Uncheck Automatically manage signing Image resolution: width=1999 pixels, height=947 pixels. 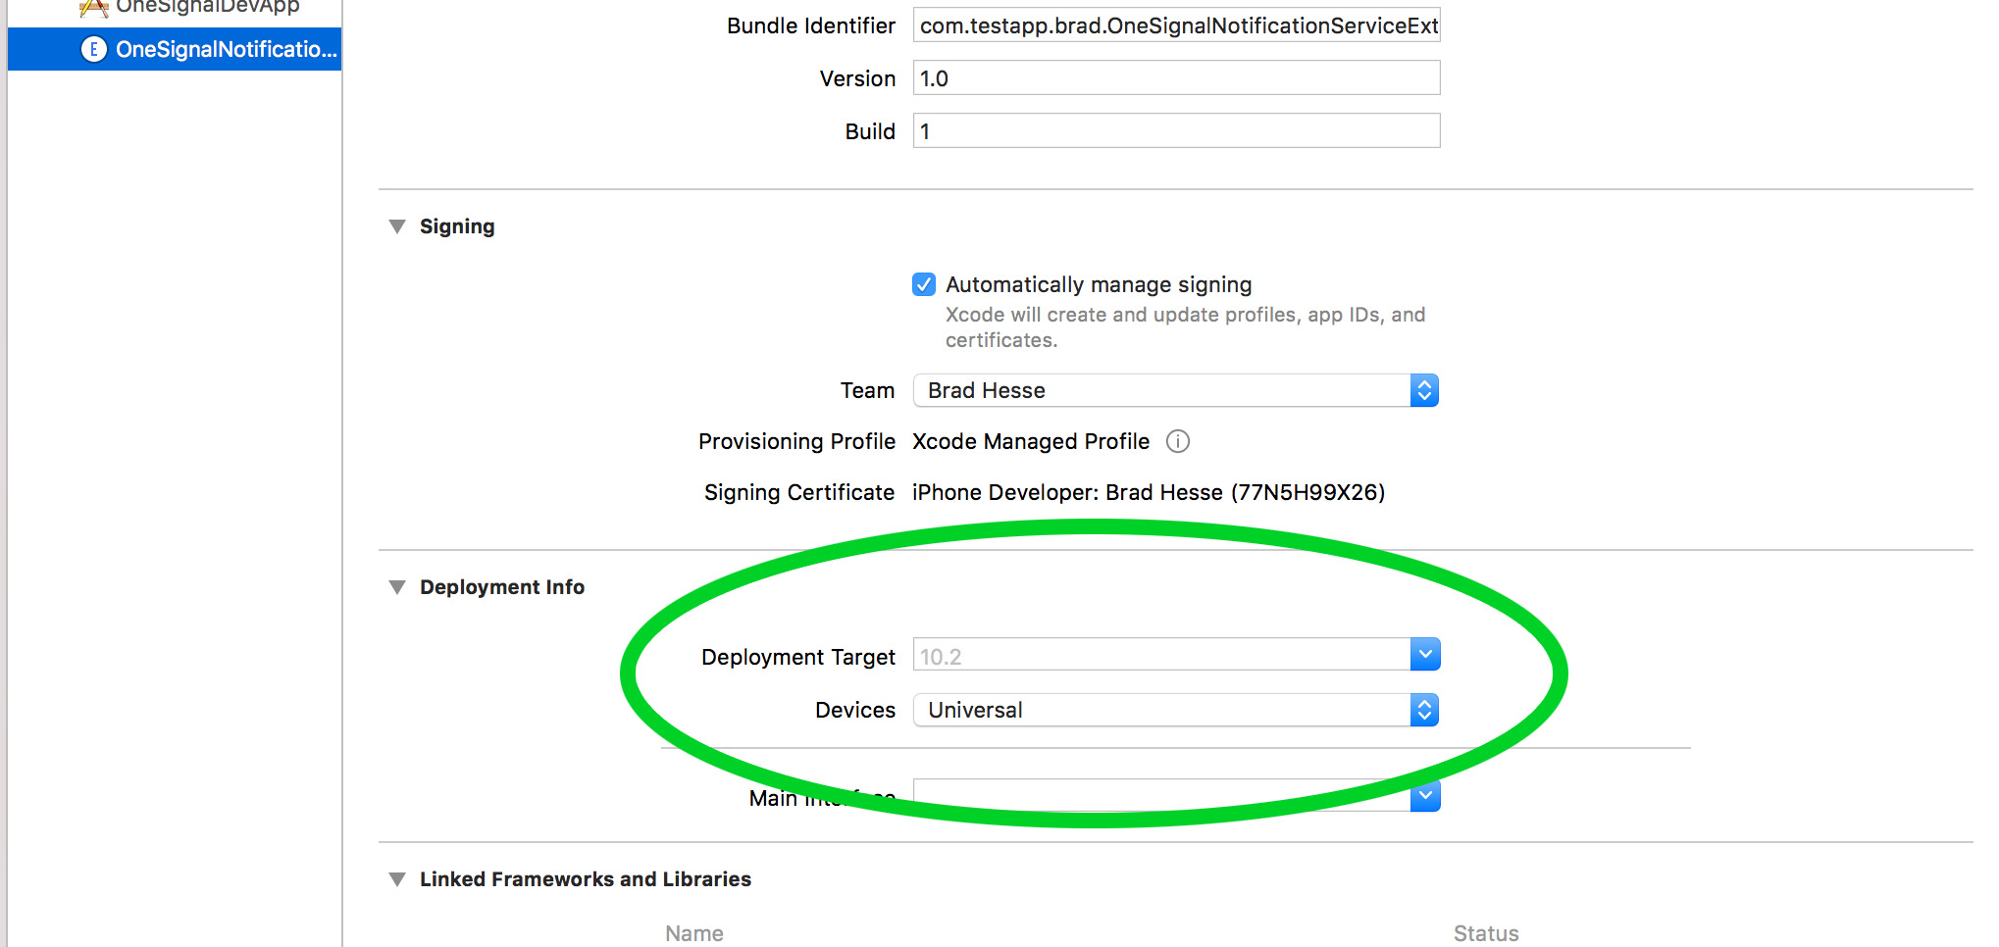[924, 284]
